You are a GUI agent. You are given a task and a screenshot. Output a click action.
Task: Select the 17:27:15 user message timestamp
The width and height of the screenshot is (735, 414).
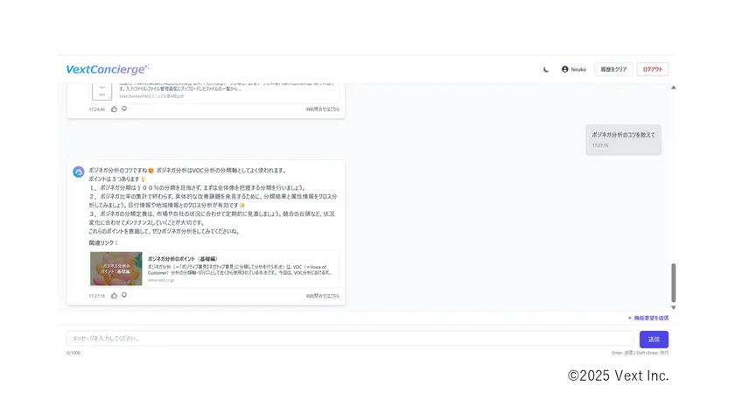pyautogui.click(x=600, y=146)
